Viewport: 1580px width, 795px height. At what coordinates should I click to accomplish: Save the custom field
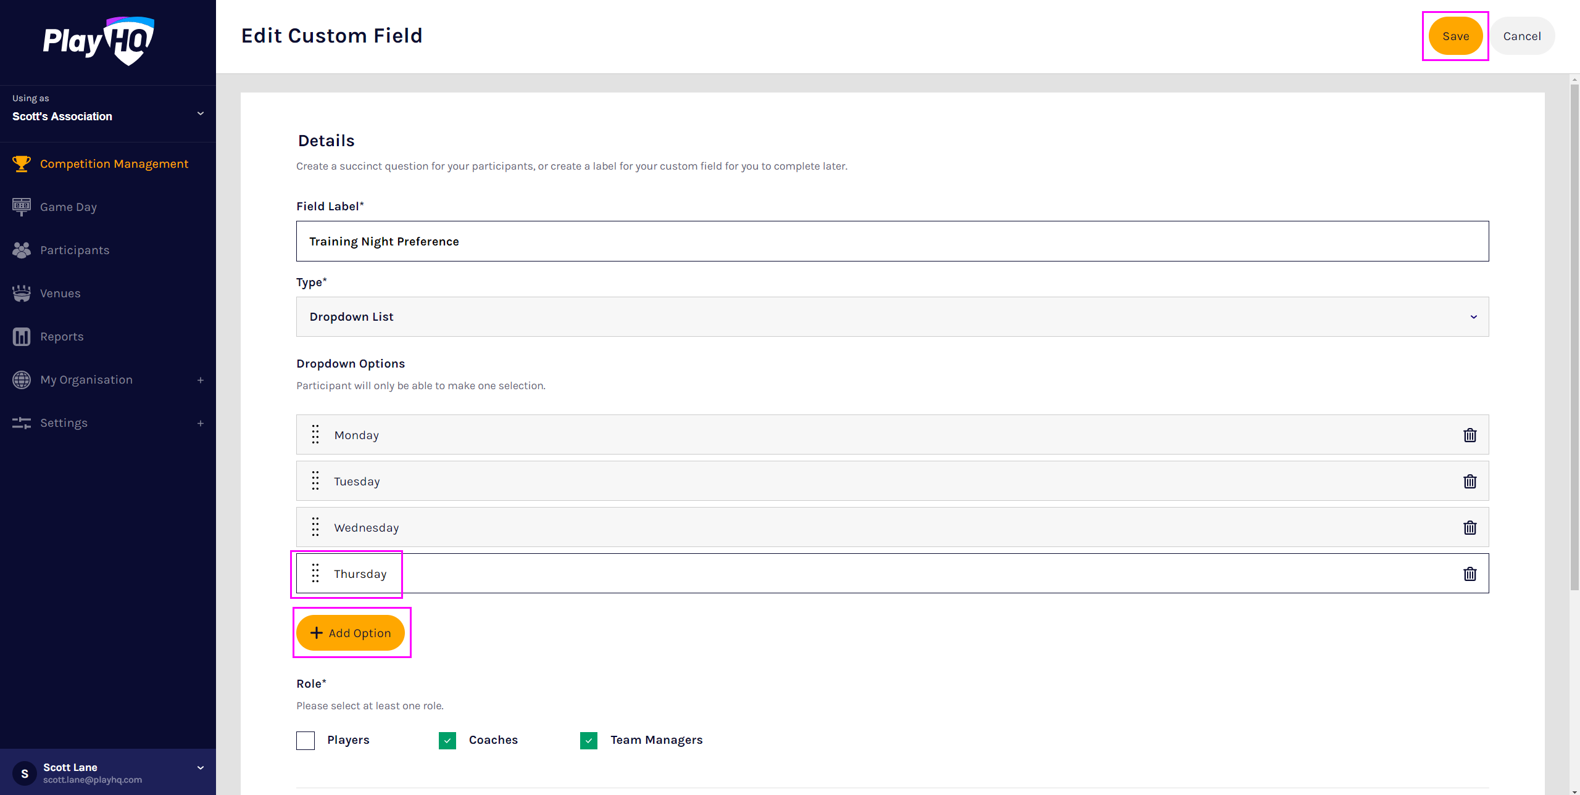point(1455,36)
